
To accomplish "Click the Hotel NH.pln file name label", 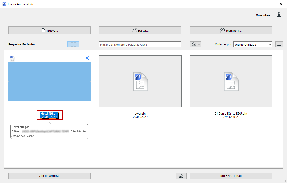I will click(x=50, y=114).
